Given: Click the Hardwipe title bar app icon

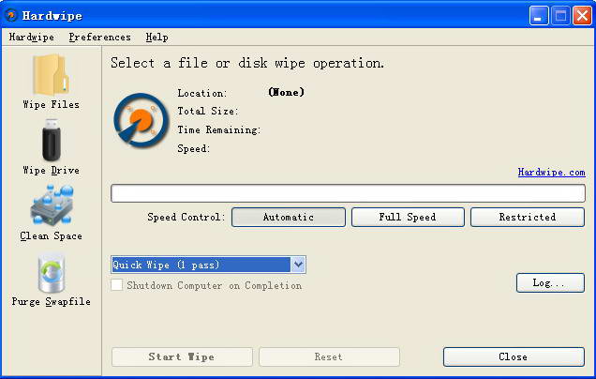Looking at the screenshot, I should click(x=11, y=15).
